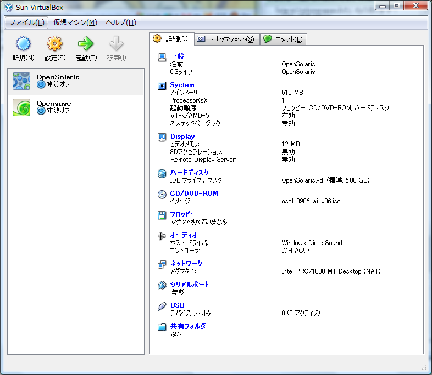Click the ハードディスク disk icon
Screen dimensions: 432x375
(x=162, y=174)
